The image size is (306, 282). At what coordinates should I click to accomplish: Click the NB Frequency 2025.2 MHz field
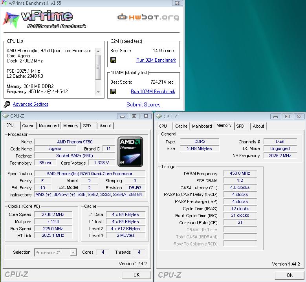[280, 156]
